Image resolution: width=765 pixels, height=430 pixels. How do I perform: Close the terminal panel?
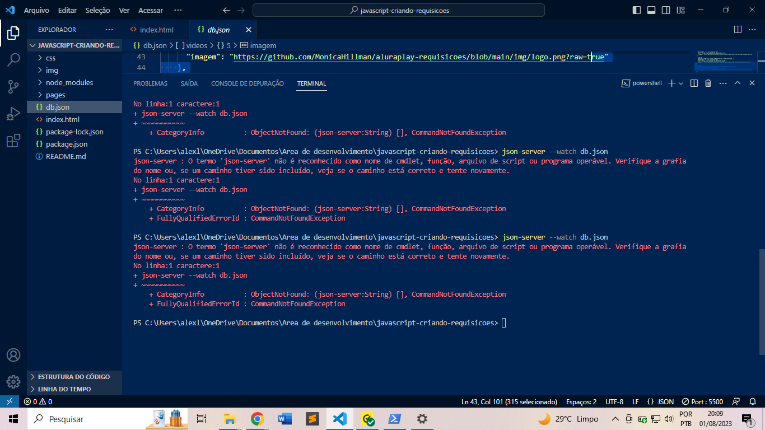pyautogui.click(x=752, y=83)
